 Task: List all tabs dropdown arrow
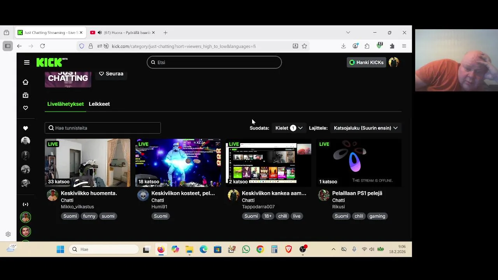(348, 33)
